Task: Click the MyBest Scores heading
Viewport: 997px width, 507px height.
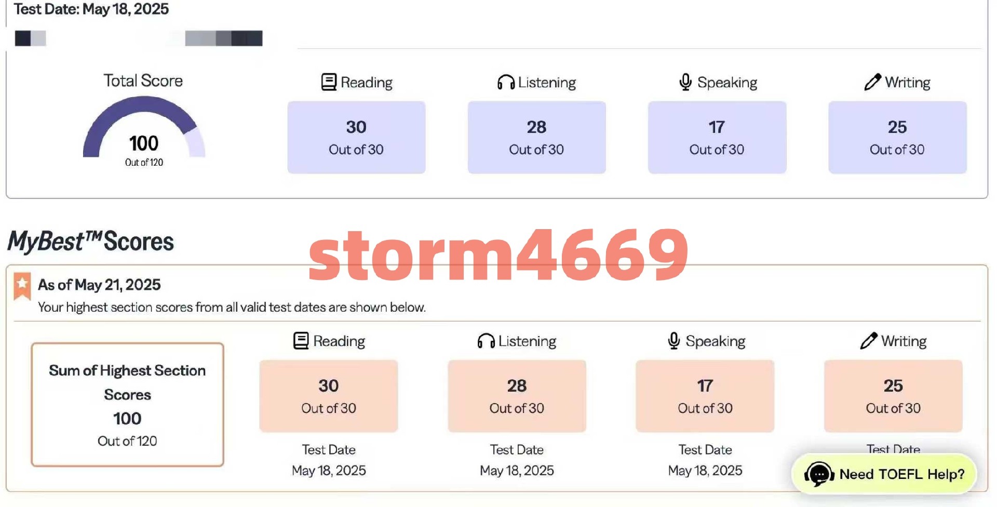Action: click(x=91, y=241)
